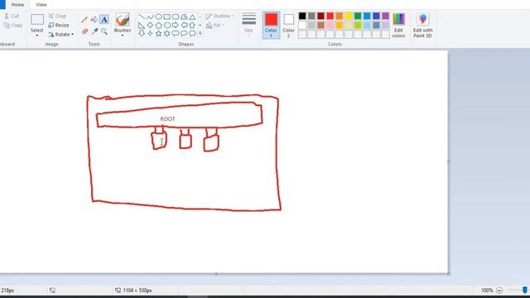530x298 pixels.
Task: Activate the Color 1 foreground selector
Action: point(271,25)
